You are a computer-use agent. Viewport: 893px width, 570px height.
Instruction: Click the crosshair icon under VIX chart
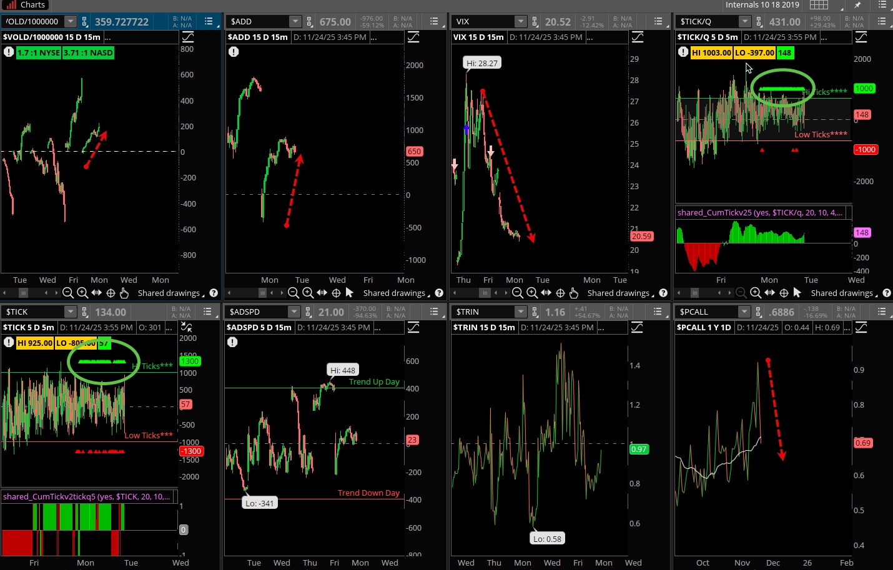[x=560, y=293]
